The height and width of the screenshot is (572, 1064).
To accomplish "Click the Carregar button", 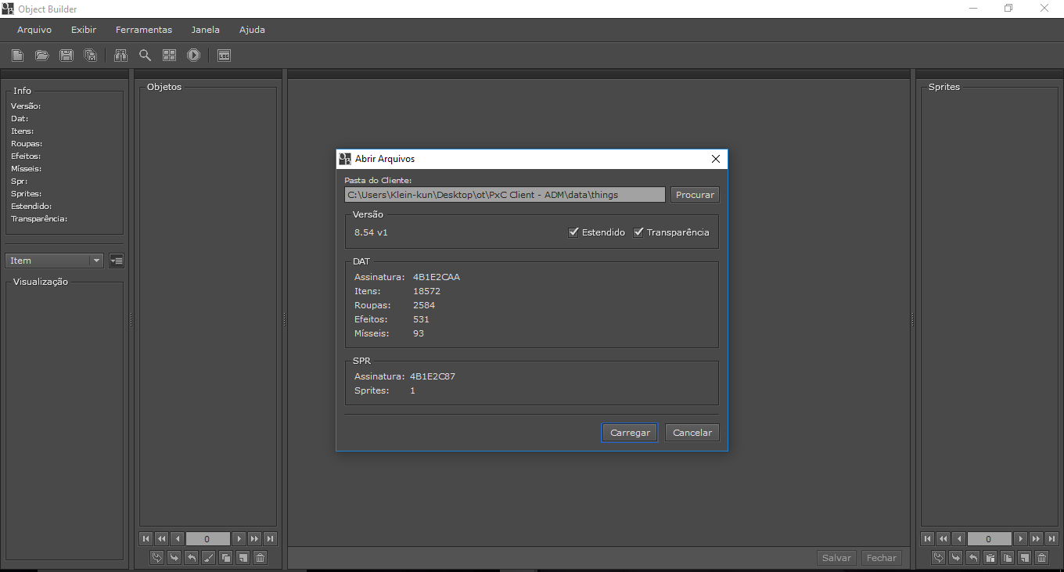I will pos(630,433).
